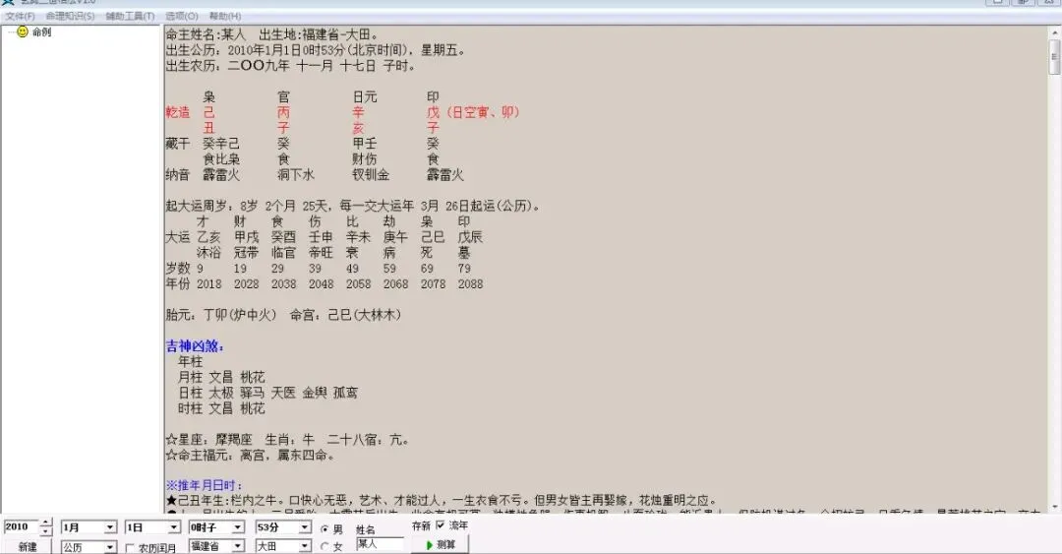Screen dimensions: 1062x554
Task: Click the 姓名 field containing 某人
Action: 380,544
